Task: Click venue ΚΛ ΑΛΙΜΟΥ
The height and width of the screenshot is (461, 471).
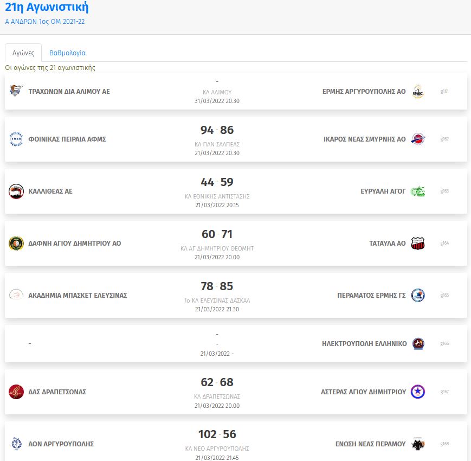Action: [217, 92]
